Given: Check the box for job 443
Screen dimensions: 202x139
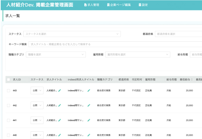Looking at the screenshot, I should 8,90.
